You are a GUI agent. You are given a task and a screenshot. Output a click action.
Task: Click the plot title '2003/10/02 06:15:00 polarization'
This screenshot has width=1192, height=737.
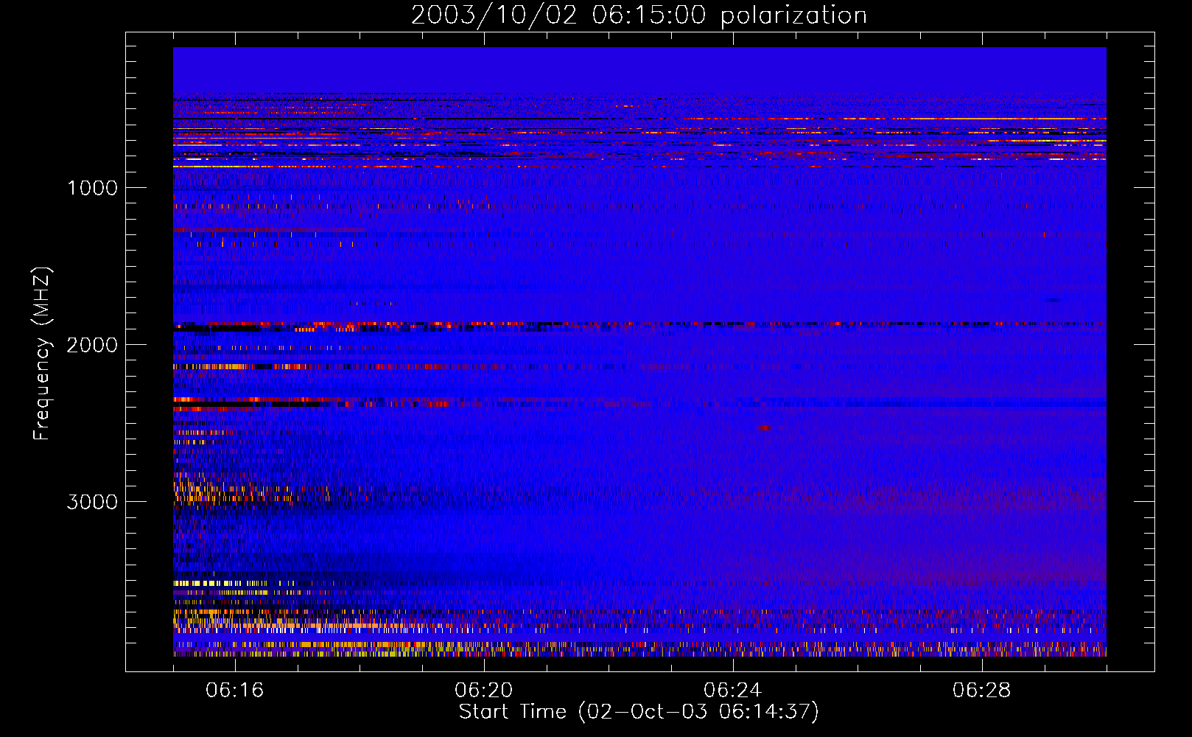(639, 15)
